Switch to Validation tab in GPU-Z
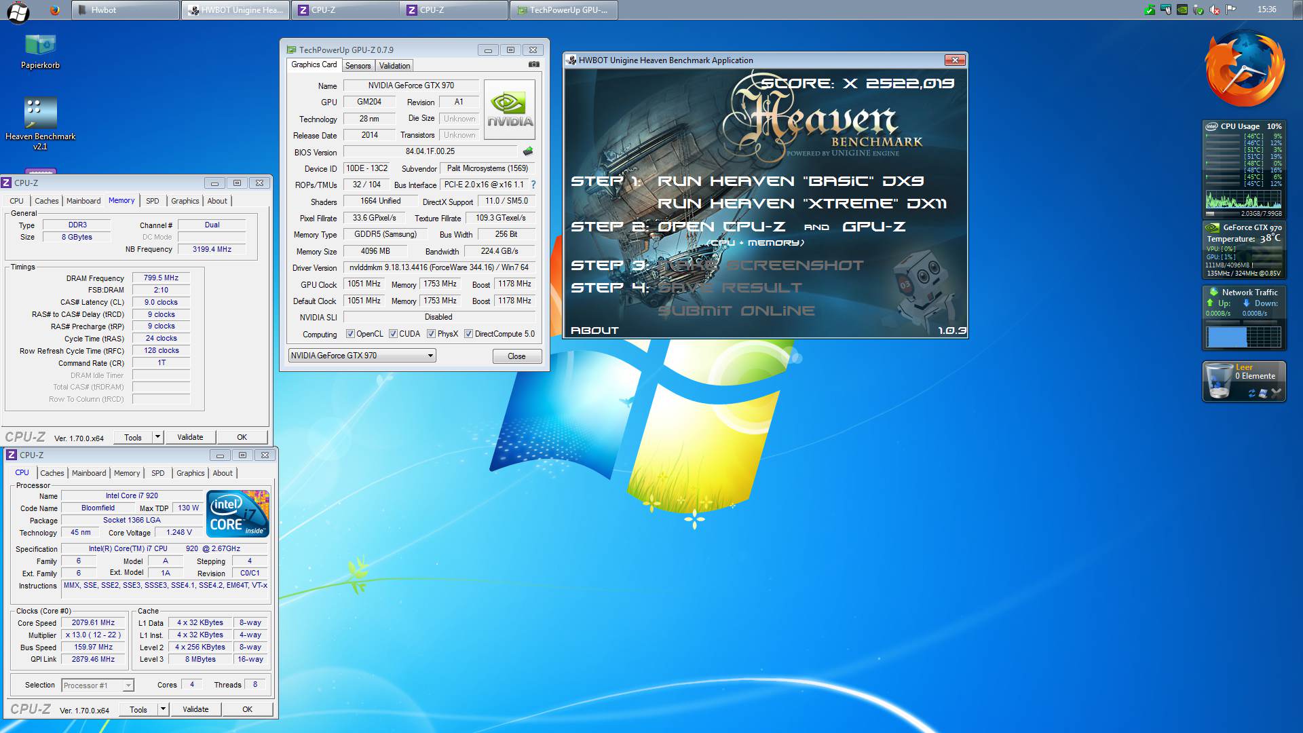Viewport: 1303px width, 733px height. [394, 66]
